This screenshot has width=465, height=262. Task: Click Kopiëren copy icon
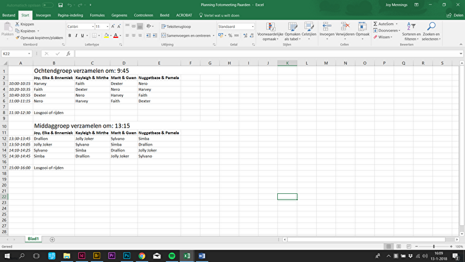[17, 31]
